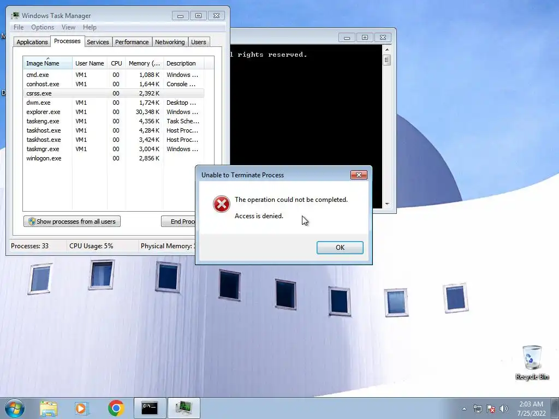559x419 pixels.
Task: Click the Access is denied message
Action: (x=259, y=216)
